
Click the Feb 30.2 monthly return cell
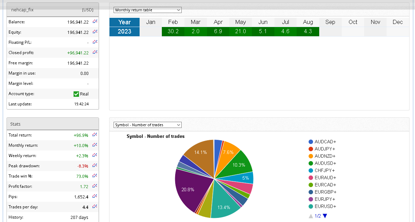[173, 31]
